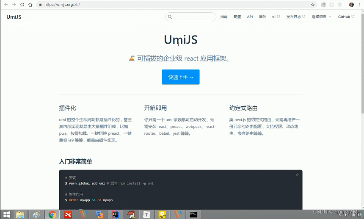Viewport: 364px width, 219px height.
Task: Open the v1 external docs link
Action: point(276,17)
